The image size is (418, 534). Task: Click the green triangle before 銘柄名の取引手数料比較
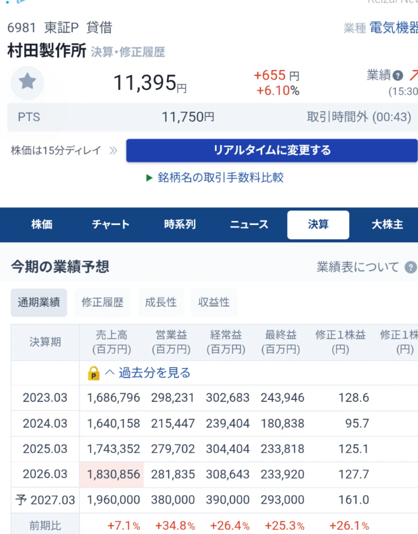[x=149, y=178]
